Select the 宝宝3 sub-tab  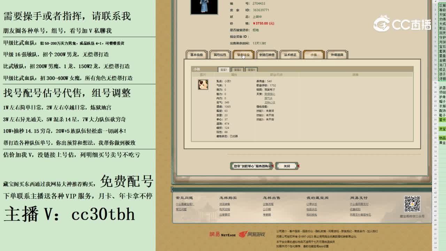(x=251, y=70)
